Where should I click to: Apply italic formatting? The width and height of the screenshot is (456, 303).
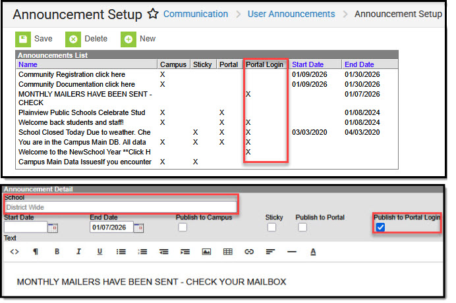pyautogui.click(x=78, y=252)
